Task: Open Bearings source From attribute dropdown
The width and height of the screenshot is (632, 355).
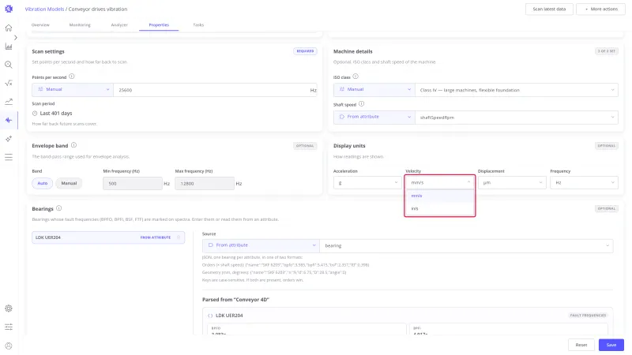Action: (261, 245)
